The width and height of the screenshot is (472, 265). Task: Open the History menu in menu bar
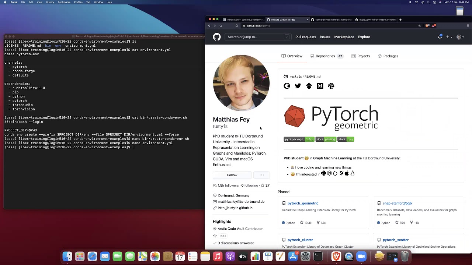click(x=50, y=2)
